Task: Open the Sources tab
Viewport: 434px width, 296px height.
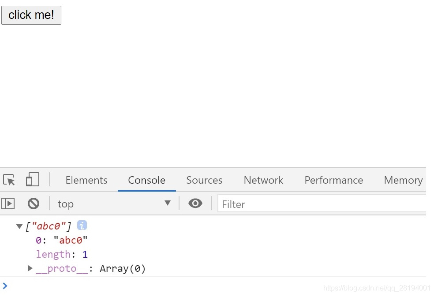Action: click(x=204, y=180)
